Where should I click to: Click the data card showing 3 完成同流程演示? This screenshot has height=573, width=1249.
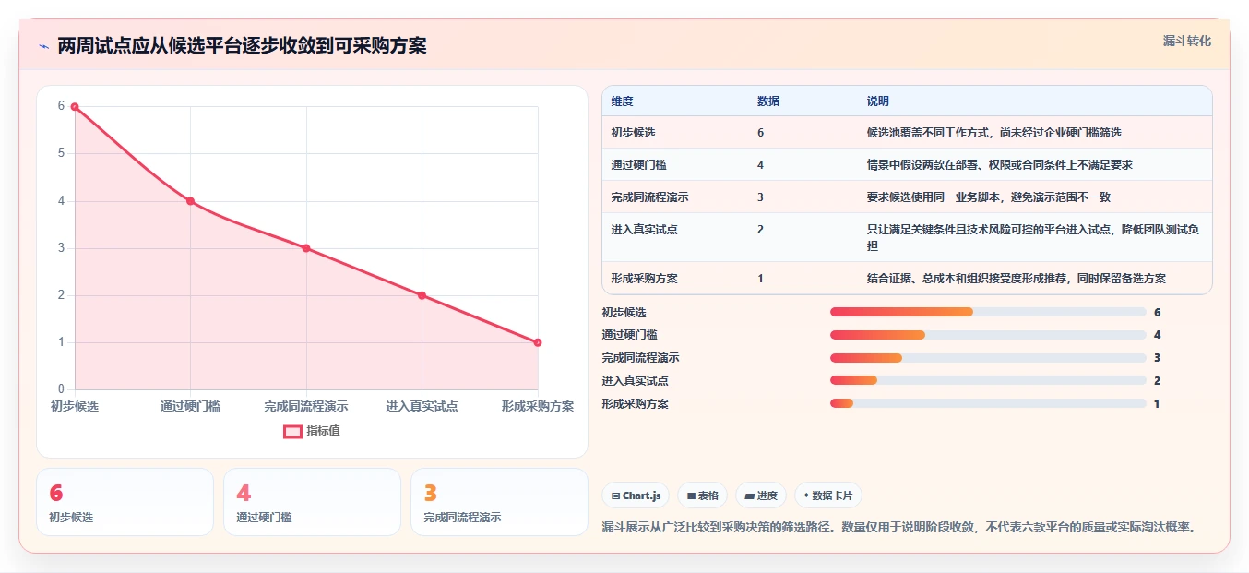click(x=499, y=502)
